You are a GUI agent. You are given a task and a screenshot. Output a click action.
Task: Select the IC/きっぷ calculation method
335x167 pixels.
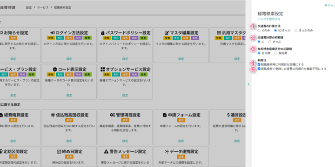[x=275, y=31]
